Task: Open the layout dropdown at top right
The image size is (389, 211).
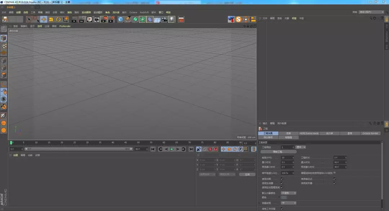Action: [x=371, y=12]
